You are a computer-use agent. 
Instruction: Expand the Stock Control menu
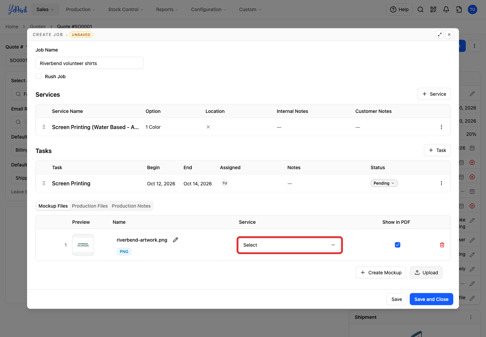click(126, 9)
